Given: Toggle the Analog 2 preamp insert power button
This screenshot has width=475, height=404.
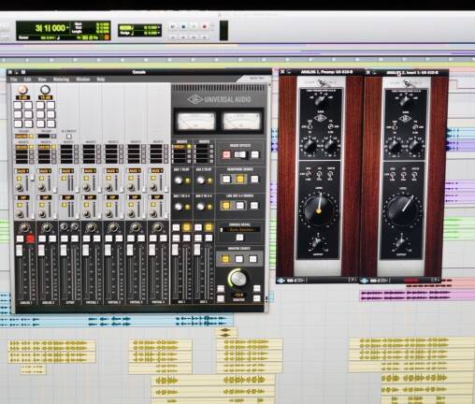Looking at the screenshot, I should pos(53,137).
